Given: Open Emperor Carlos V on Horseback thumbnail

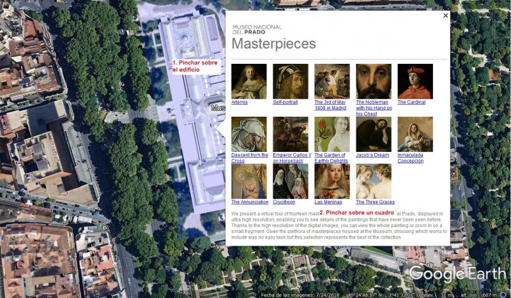Looking at the screenshot, I should coord(291,134).
